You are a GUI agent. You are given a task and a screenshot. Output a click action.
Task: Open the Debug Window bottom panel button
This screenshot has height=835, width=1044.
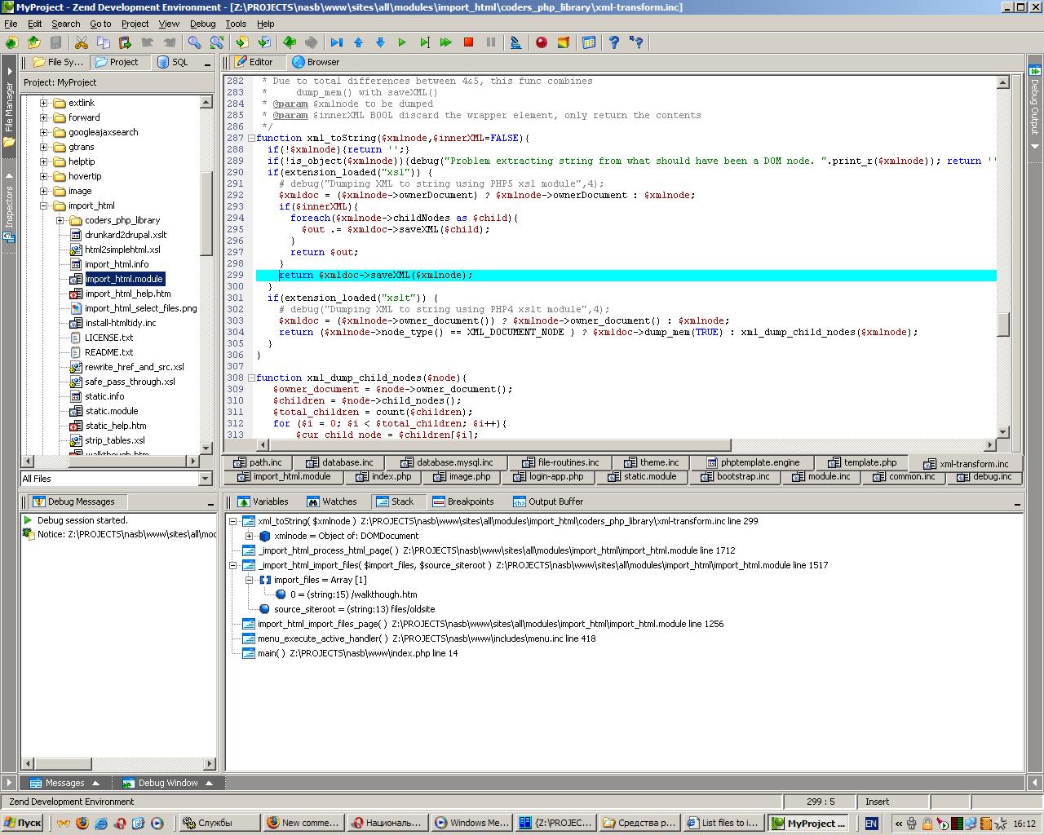[x=167, y=783]
